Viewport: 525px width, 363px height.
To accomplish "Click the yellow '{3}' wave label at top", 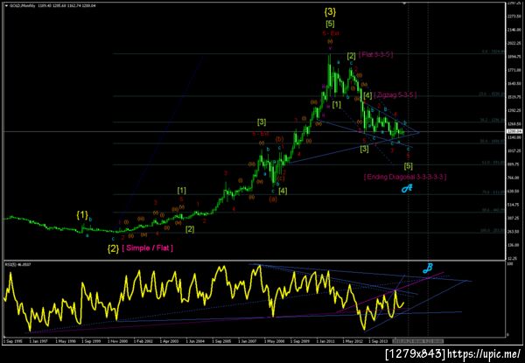I will coord(330,12).
